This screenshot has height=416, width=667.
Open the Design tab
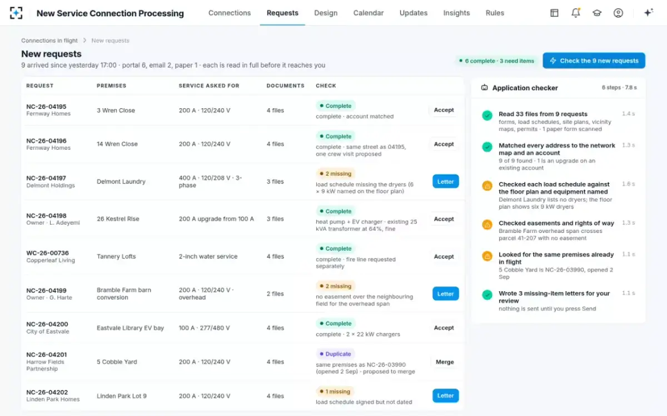pyautogui.click(x=326, y=13)
